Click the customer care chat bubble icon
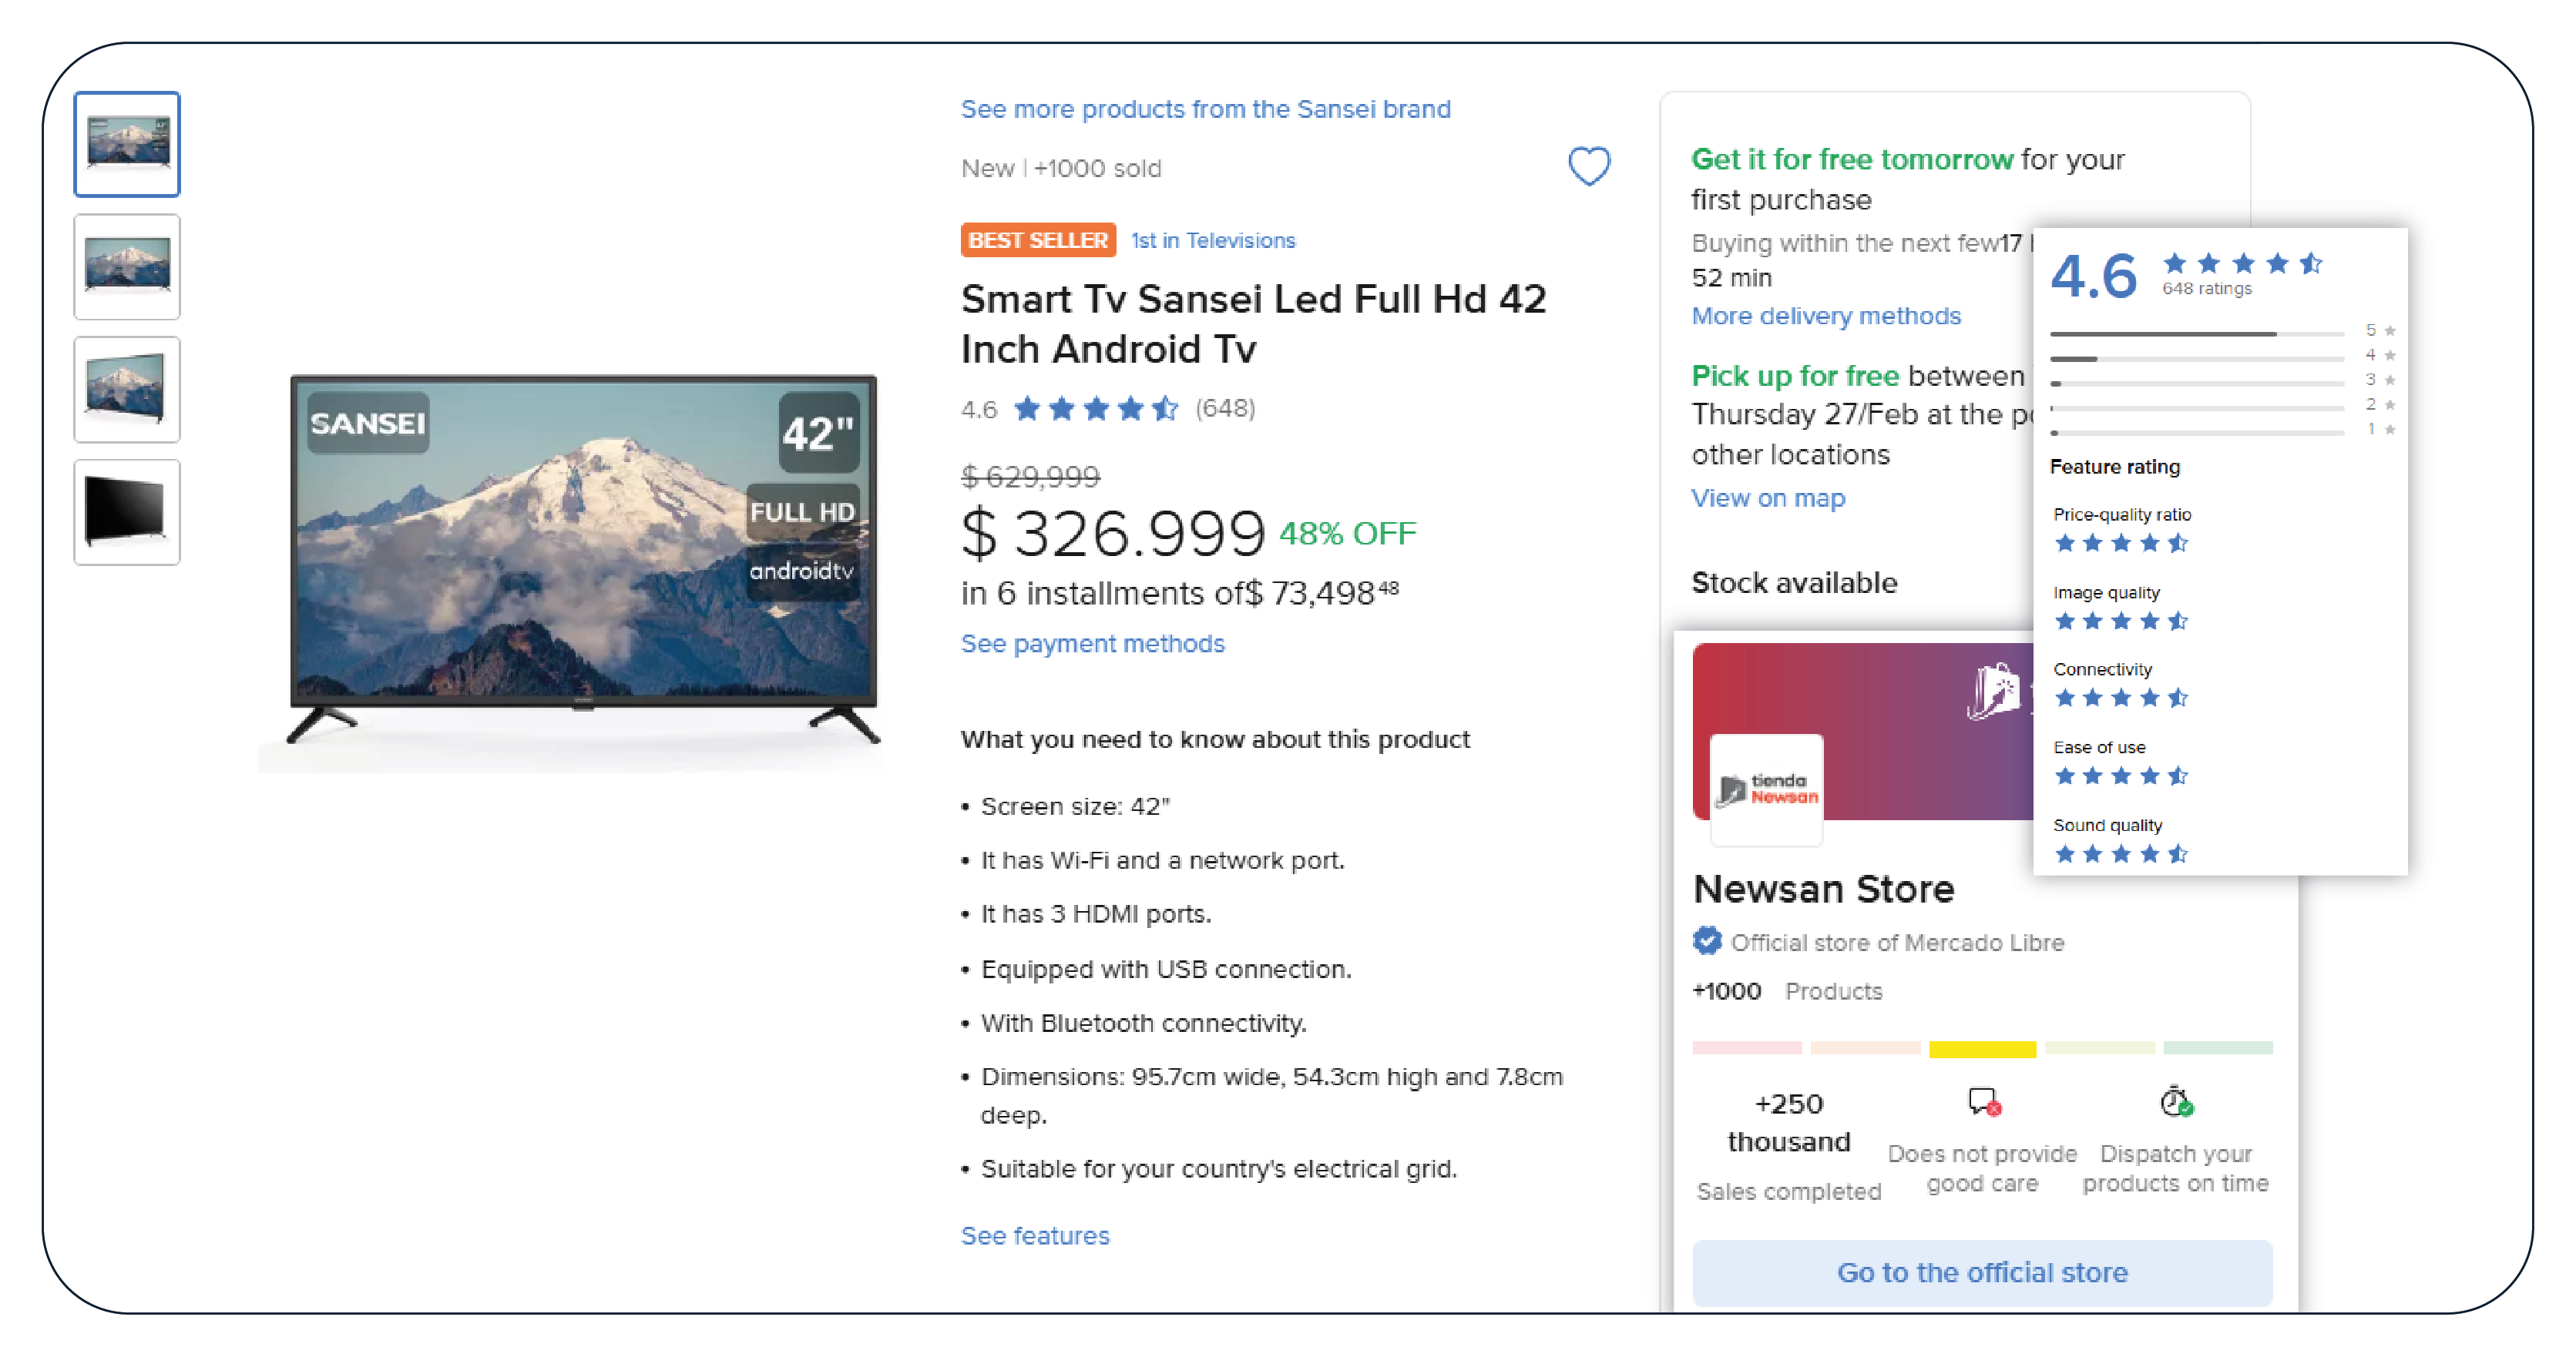This screenshot has width=2576, height=1357. (1983, 1102)
